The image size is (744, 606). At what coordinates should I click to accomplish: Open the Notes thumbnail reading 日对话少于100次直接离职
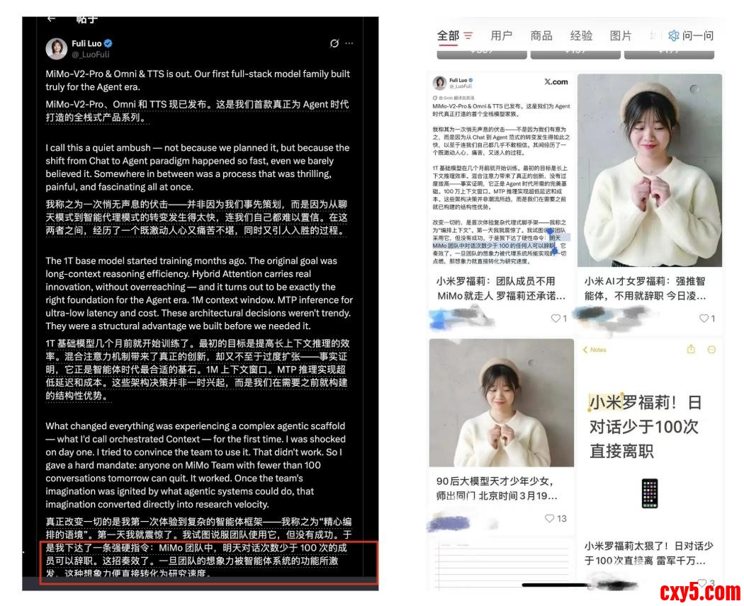click(650, 438)
